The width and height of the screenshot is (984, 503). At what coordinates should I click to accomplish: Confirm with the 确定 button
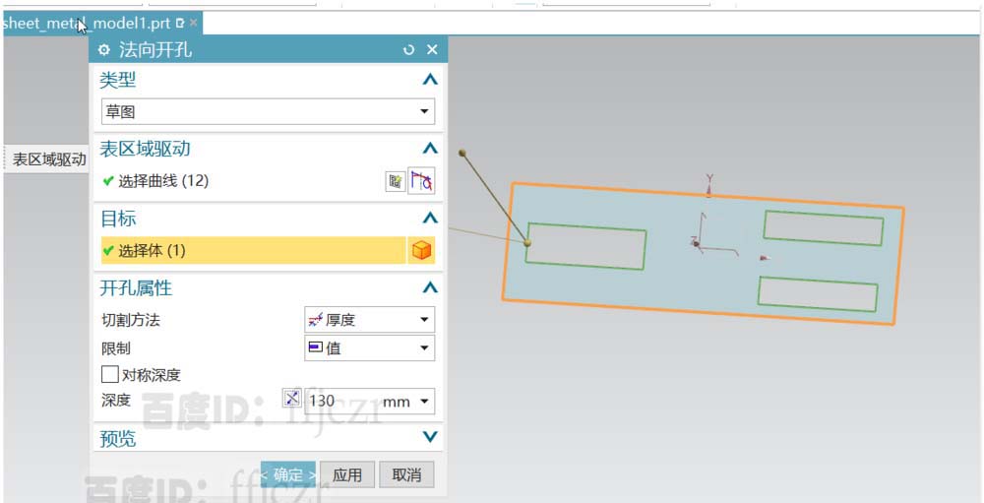(x=288, y=474)
